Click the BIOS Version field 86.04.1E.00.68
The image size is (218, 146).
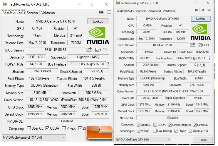pyautogui.click(x=55, y=49)
